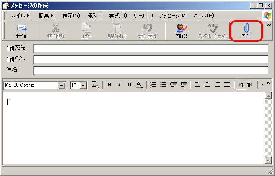Open the 表示(V) menu

point(71,16)
